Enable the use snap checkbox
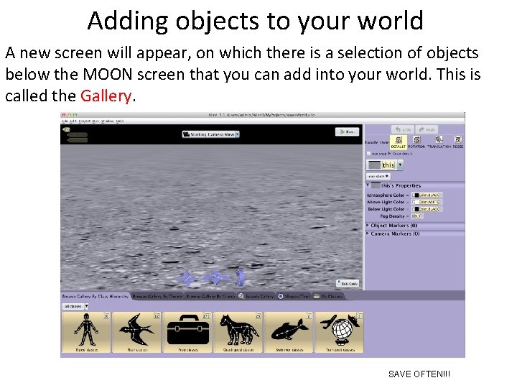 (x=369, y=154)
